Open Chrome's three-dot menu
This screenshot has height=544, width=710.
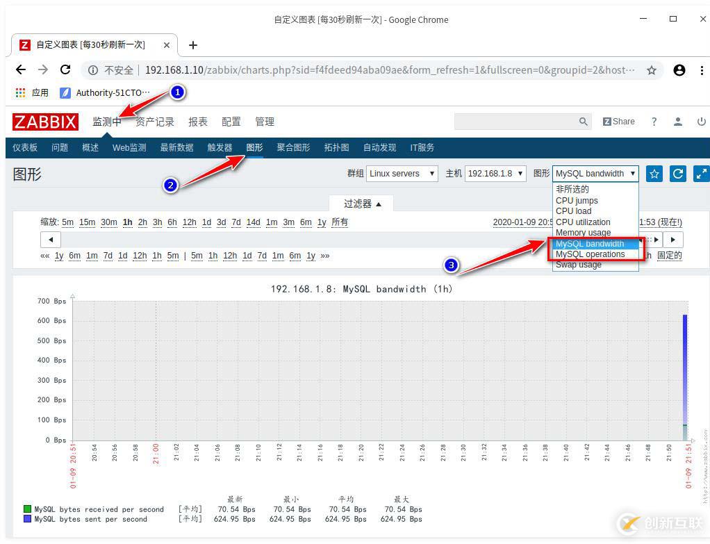(702, 70)
